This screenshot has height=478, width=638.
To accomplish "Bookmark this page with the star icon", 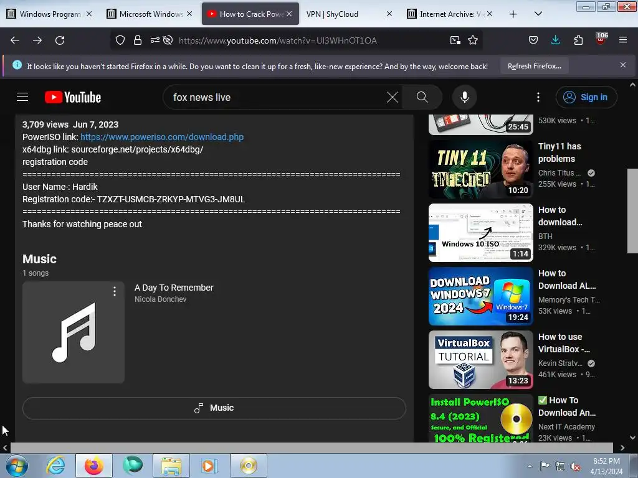I will [x=473, y=40].
